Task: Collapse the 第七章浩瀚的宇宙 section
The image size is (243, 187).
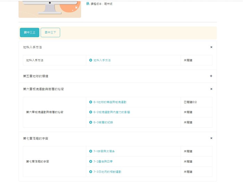Action: tap(211, 138)
